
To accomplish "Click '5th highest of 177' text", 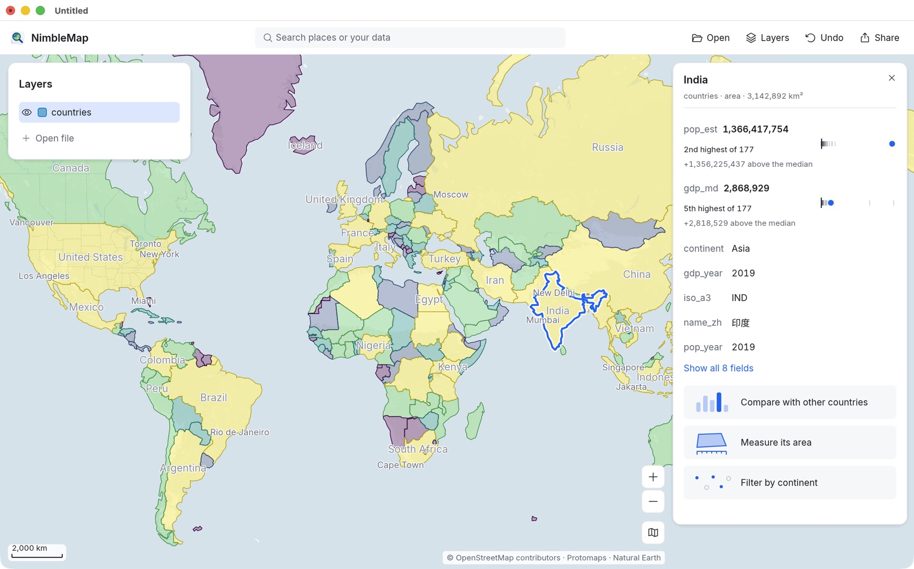I will tap(717, 209).
